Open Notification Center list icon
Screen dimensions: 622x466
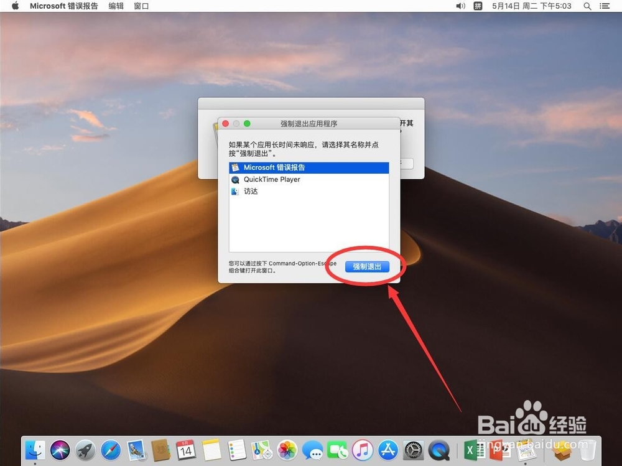click(x=605, y=6)
